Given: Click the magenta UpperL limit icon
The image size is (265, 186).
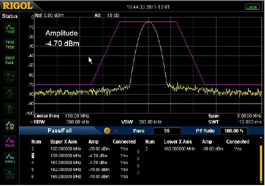Looking at the screenshot, I should point(10,141).
